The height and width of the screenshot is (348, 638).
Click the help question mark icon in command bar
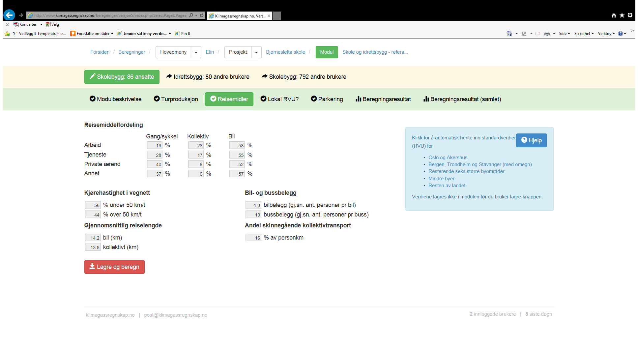point(621,34)
